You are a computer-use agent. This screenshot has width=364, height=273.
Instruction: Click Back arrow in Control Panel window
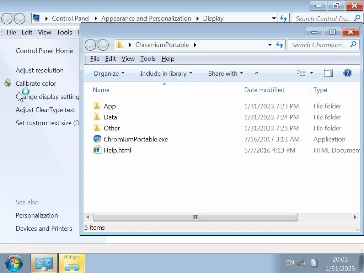pyautogui.click(x=7, y=19)
